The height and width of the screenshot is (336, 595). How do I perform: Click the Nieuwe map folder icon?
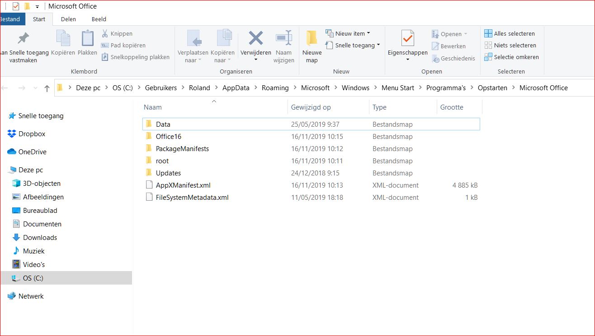(x=312, y=39)
